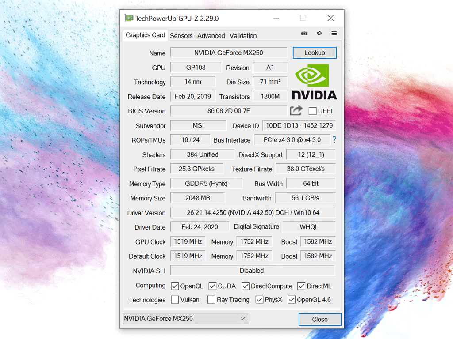Click the Memory Size value 2048 MB

pos(198,198)
